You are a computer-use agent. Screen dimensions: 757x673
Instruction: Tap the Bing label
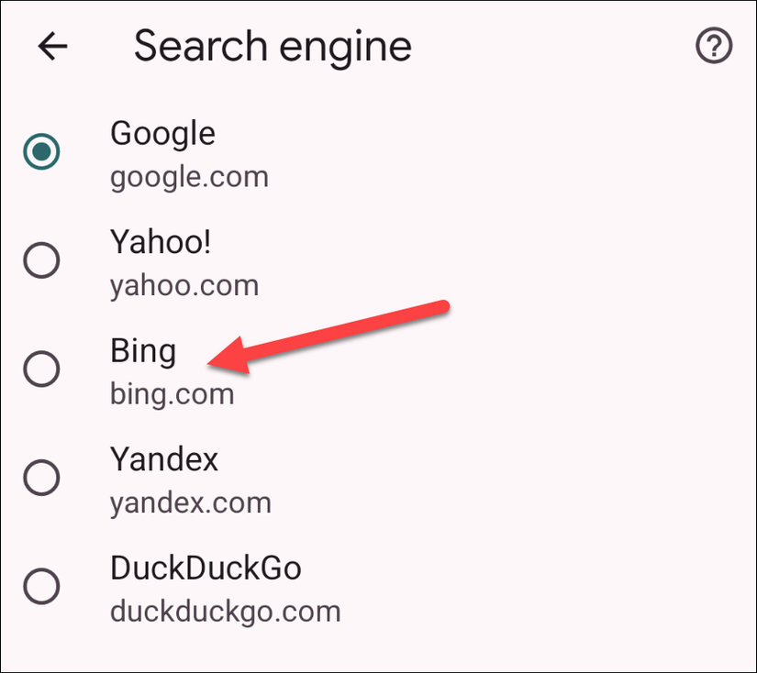(143, 351)
